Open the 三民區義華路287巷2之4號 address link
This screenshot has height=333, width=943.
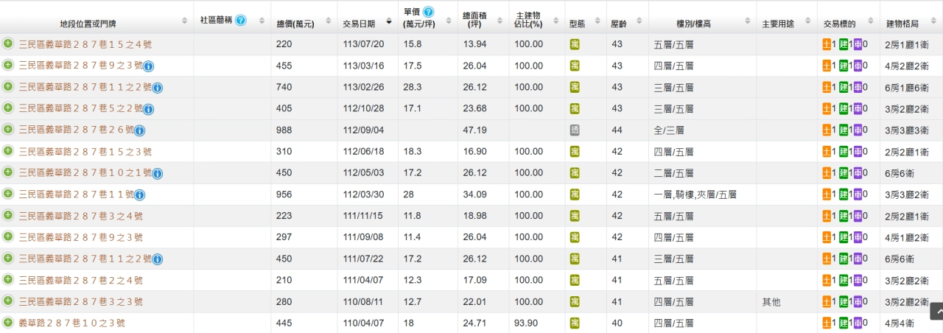[x=81, y=281]
